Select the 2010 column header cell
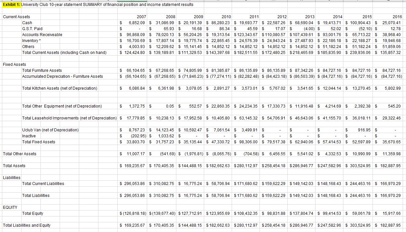The width and height of the screenshot is (406, 232). click(219, 17)
